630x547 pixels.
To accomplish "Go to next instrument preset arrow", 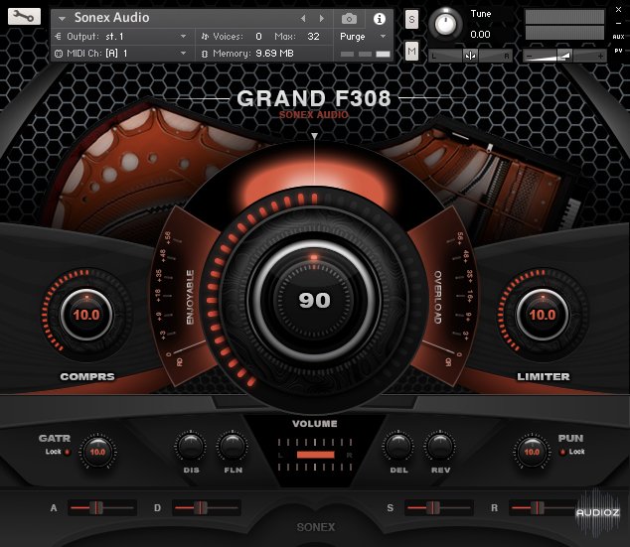I will (321, 19).
